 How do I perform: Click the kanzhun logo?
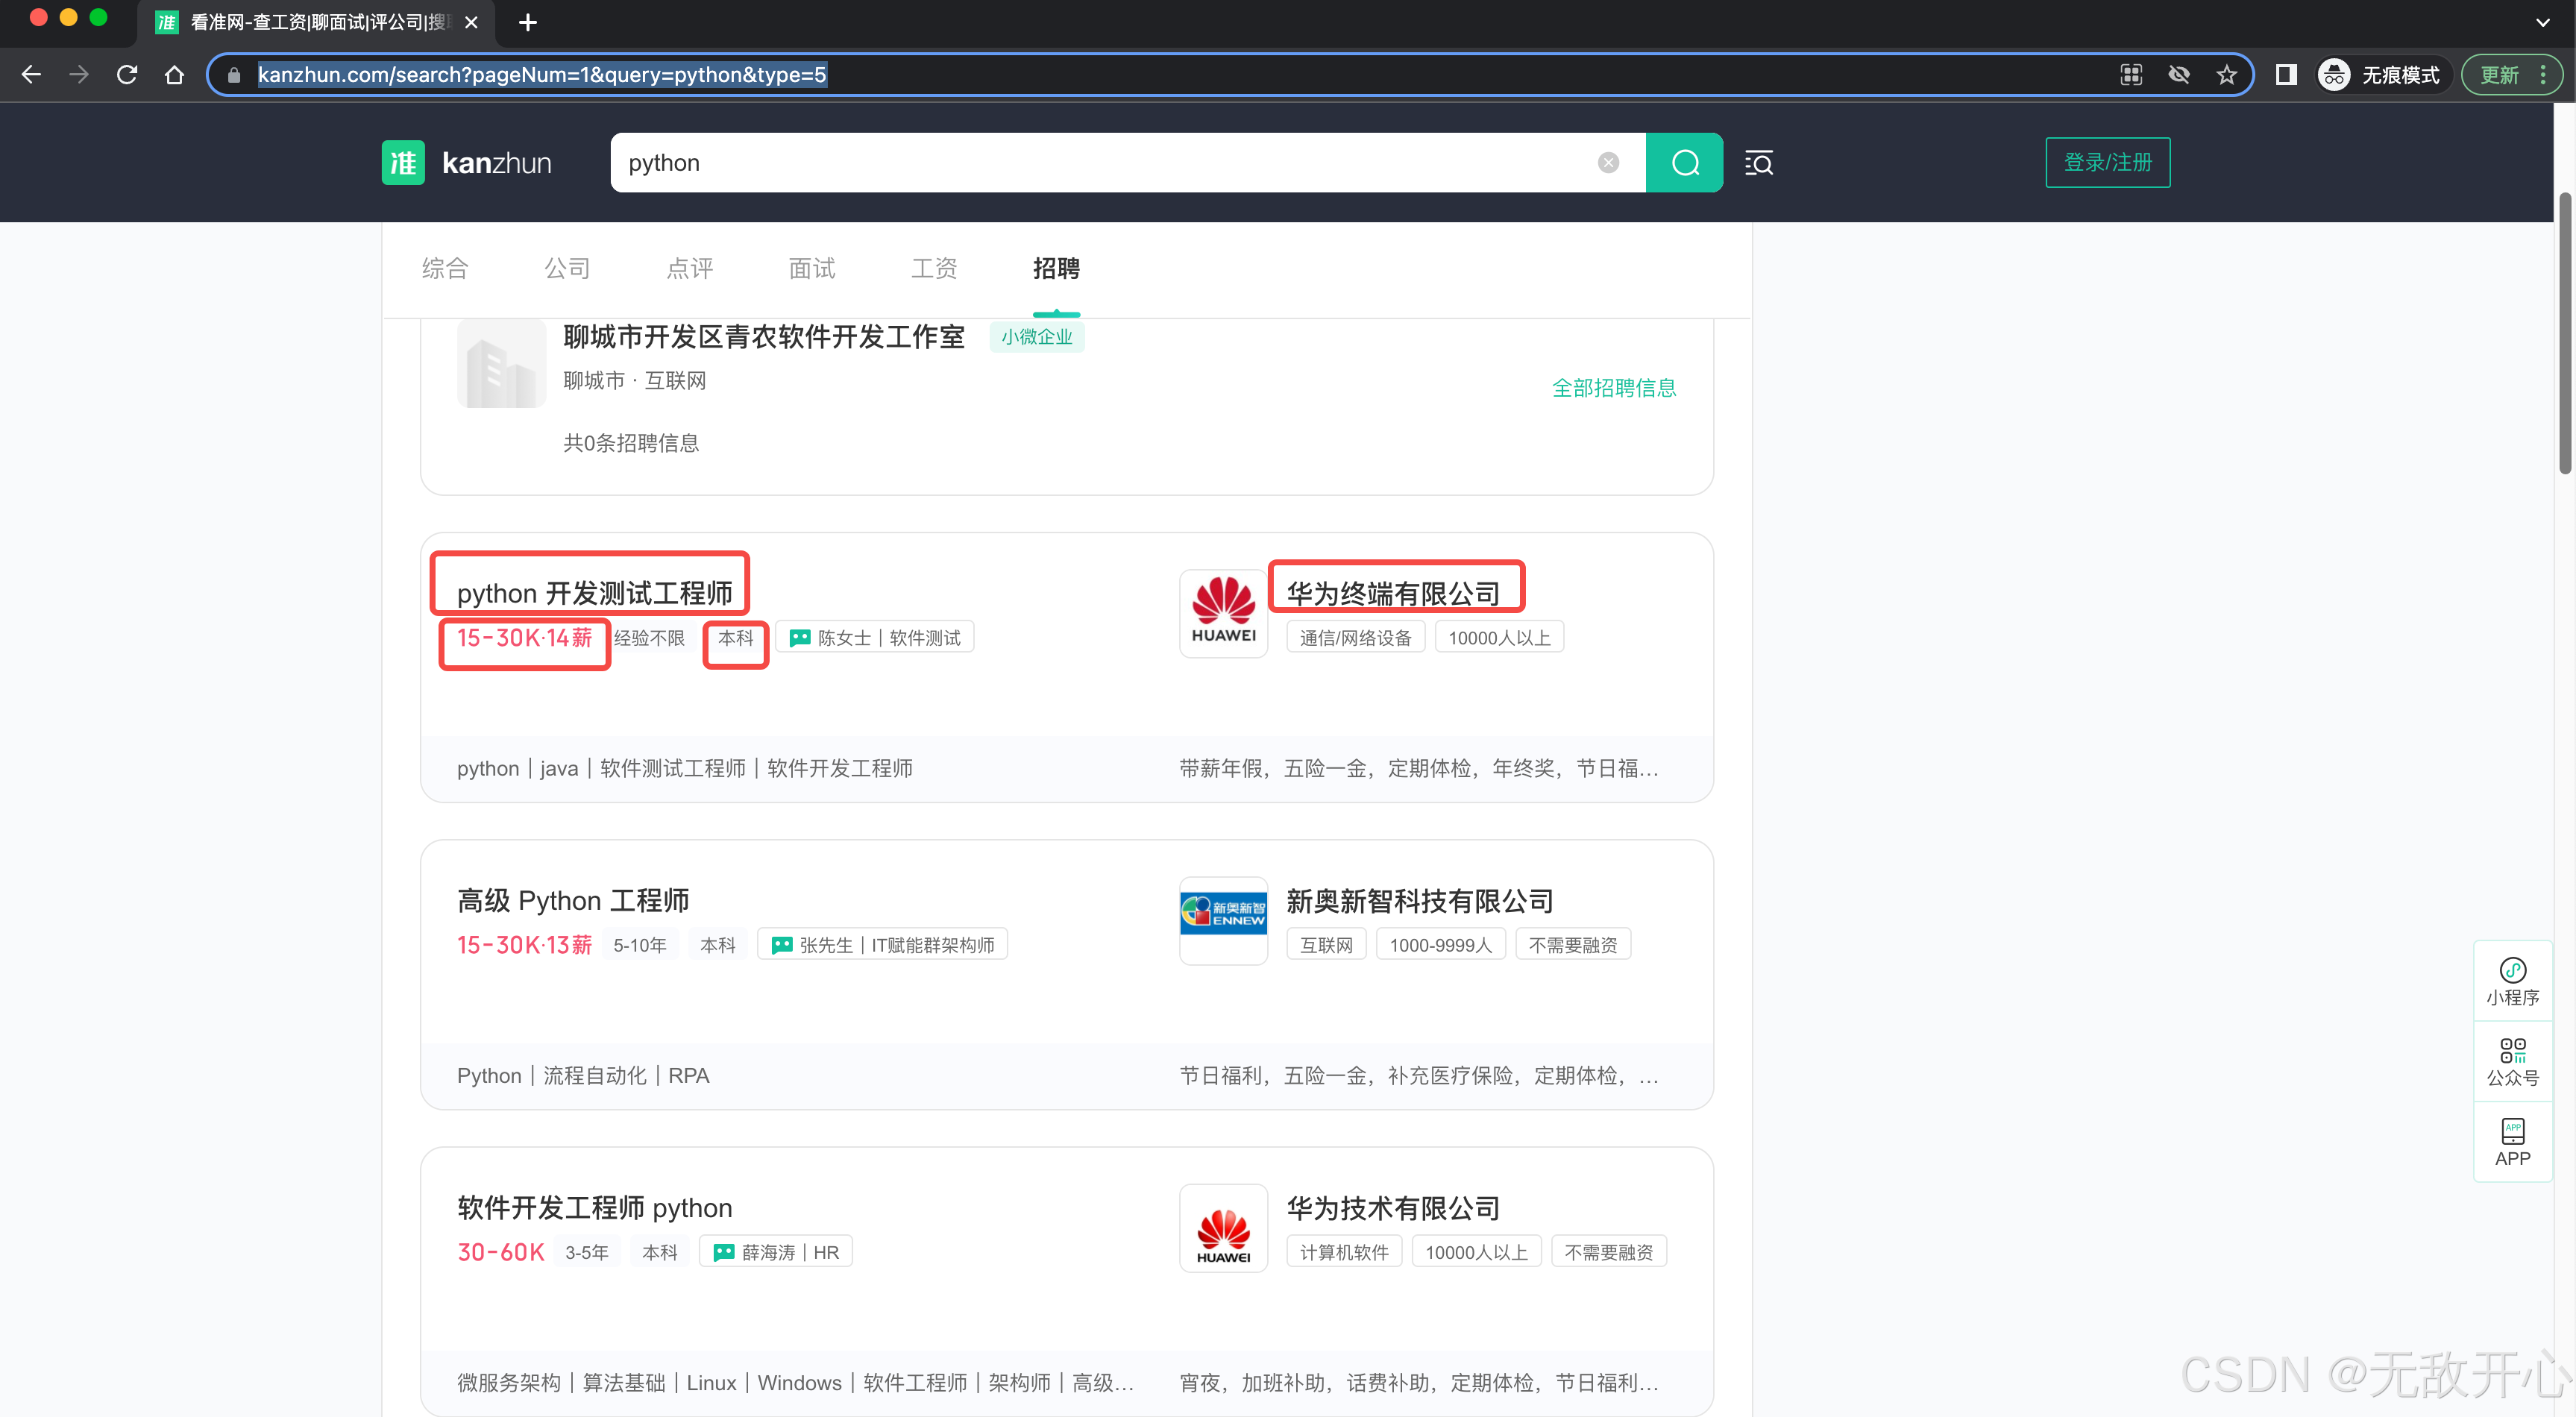[x=467, y=163]
